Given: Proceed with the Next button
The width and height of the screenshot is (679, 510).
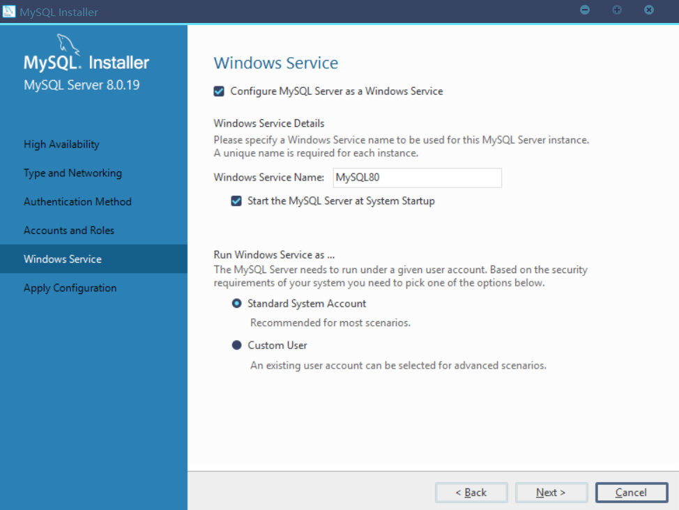Looking at the screenshot, I should [x=551, y=493].
